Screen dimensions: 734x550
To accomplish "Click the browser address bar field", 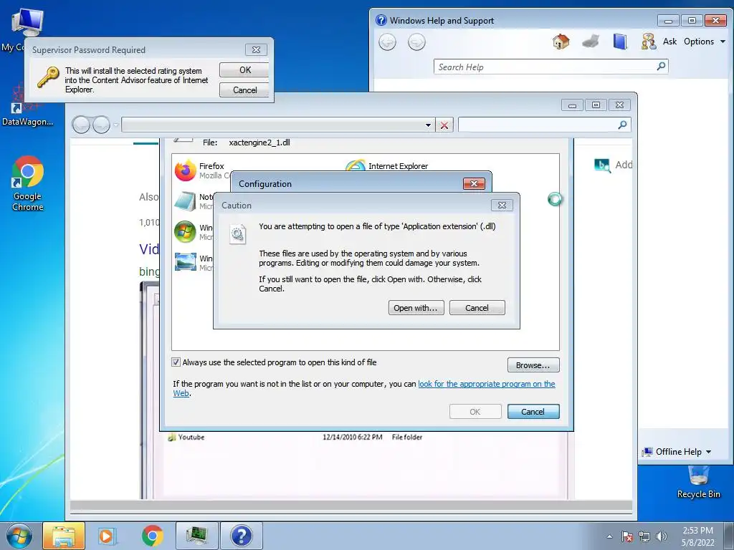I will point(272,125).
